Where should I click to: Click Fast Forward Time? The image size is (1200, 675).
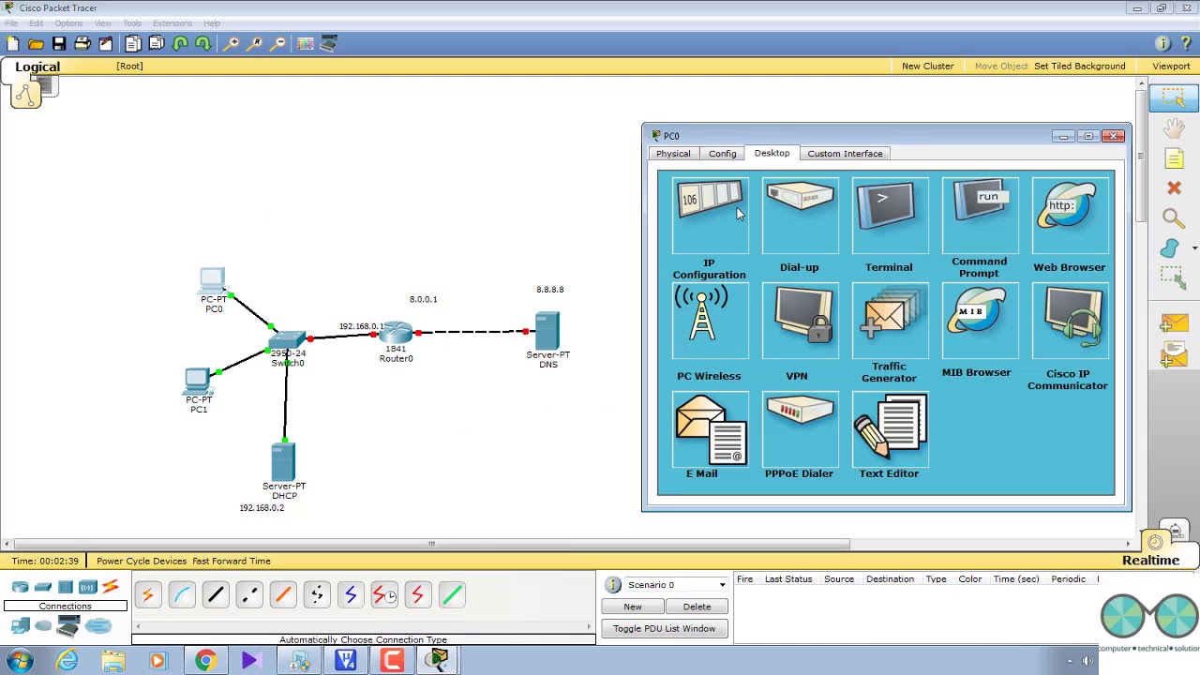coord(232,561)
